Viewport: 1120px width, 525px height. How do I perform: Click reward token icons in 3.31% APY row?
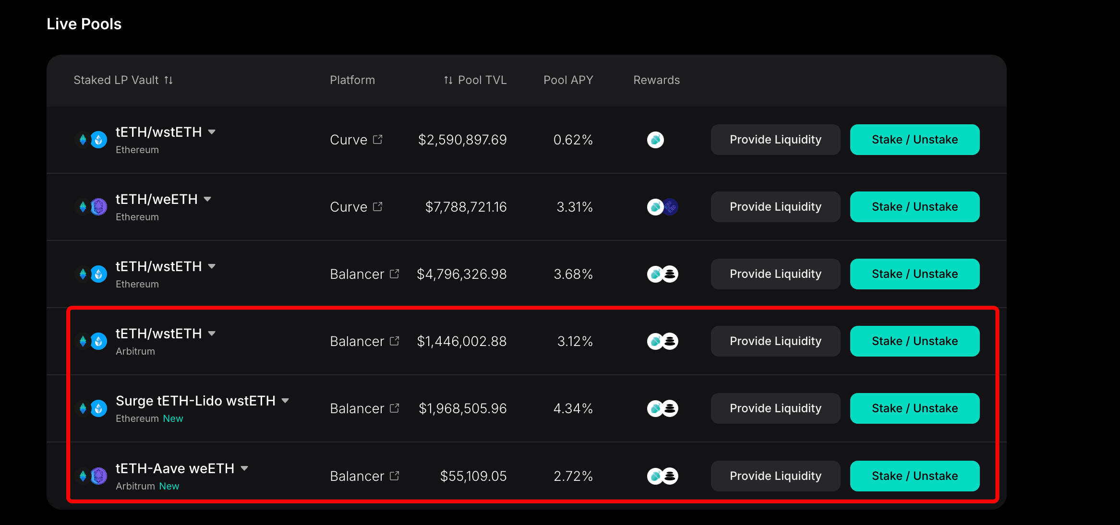662,207
